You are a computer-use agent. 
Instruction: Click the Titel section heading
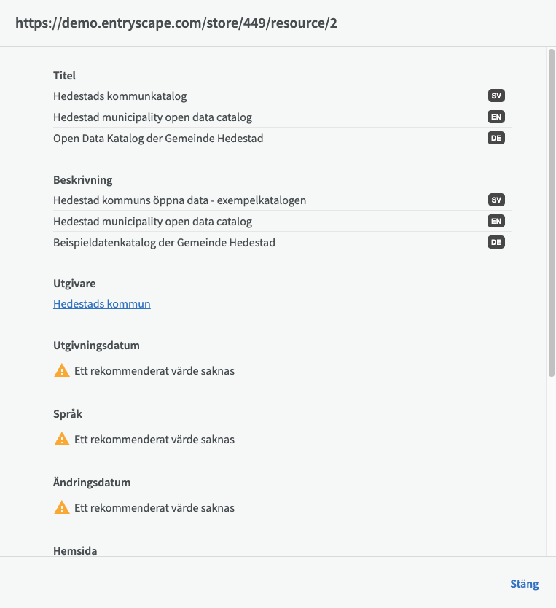pyautogui.click(x=65, y=75)
